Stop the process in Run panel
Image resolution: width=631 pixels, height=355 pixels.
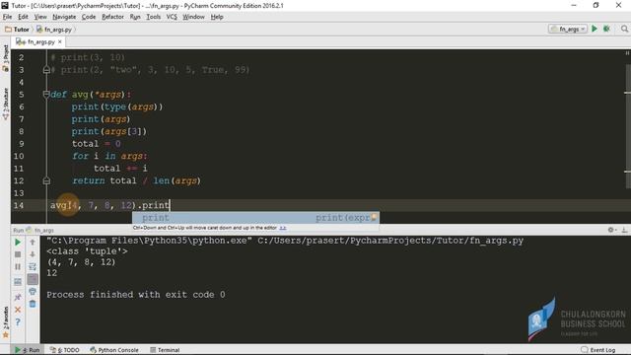18,254
